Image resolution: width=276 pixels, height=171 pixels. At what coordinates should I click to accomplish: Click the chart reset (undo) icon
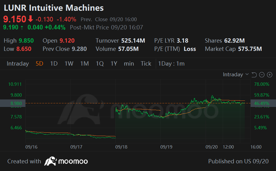tap(254, 75)
